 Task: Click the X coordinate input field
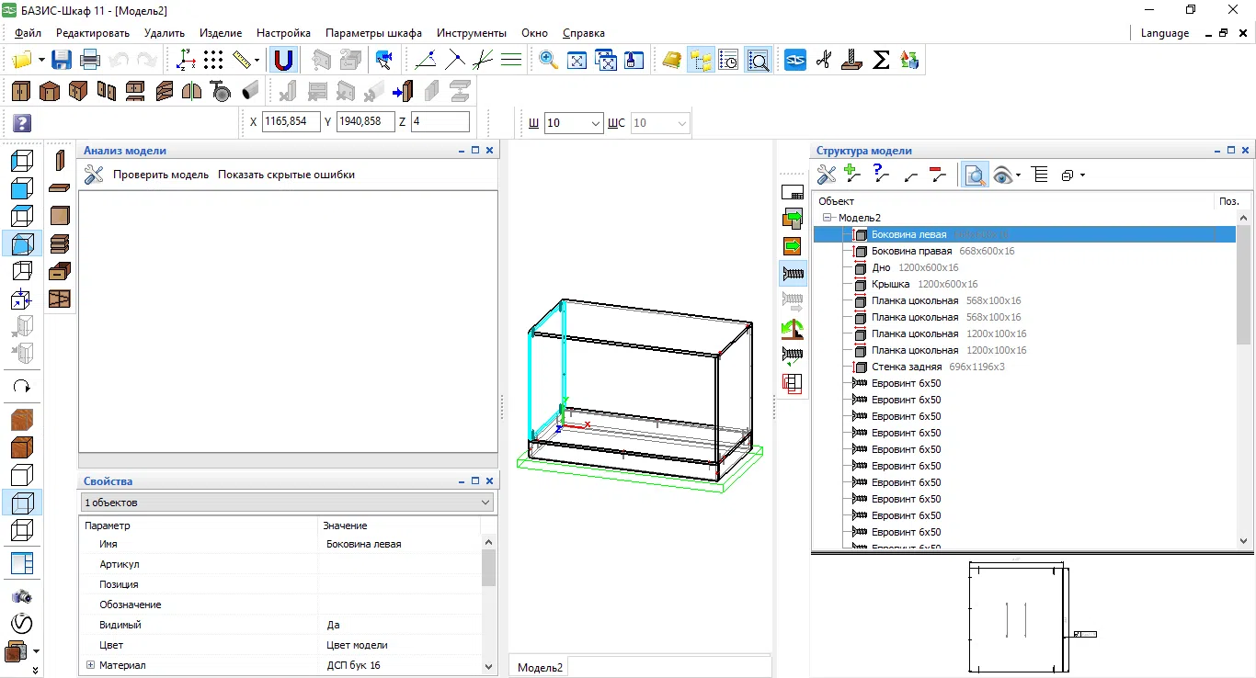point(291,121)
